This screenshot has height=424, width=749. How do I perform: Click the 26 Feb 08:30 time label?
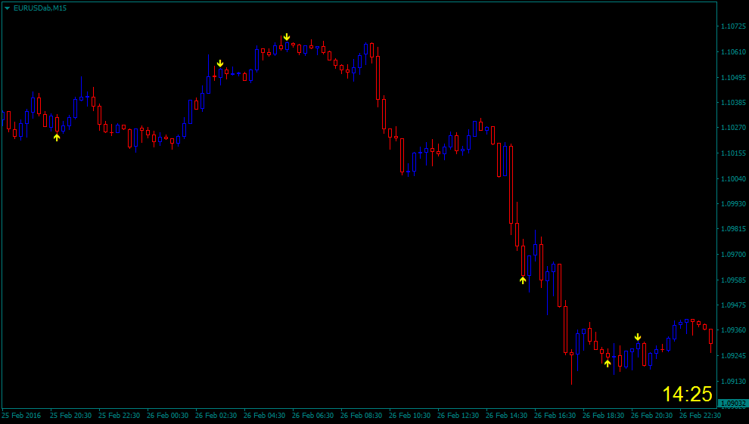click(x=361, y=416)
